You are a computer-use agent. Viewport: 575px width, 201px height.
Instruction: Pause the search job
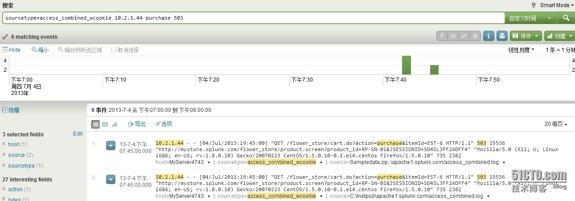click(x=453, y=36)
